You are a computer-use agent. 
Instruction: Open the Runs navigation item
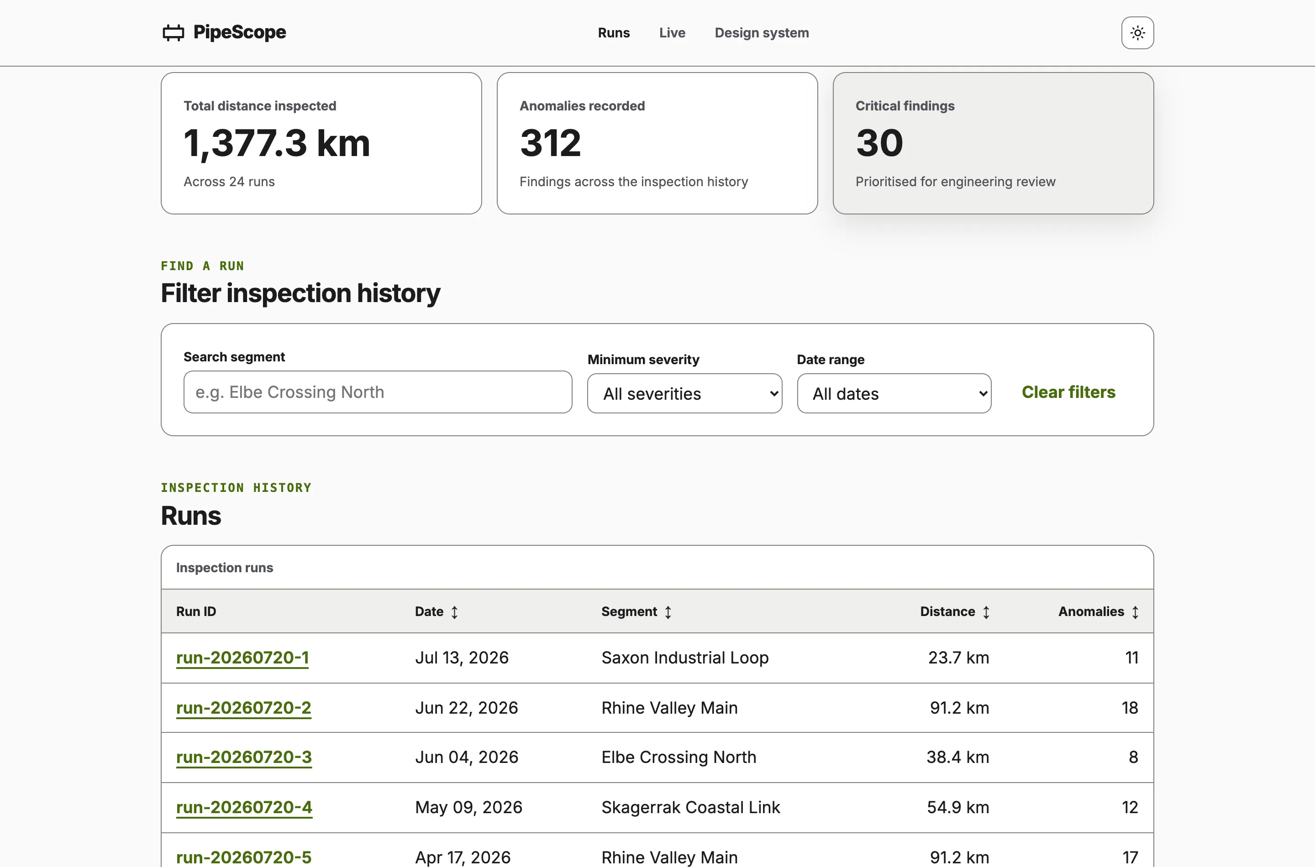pos(614,32)
